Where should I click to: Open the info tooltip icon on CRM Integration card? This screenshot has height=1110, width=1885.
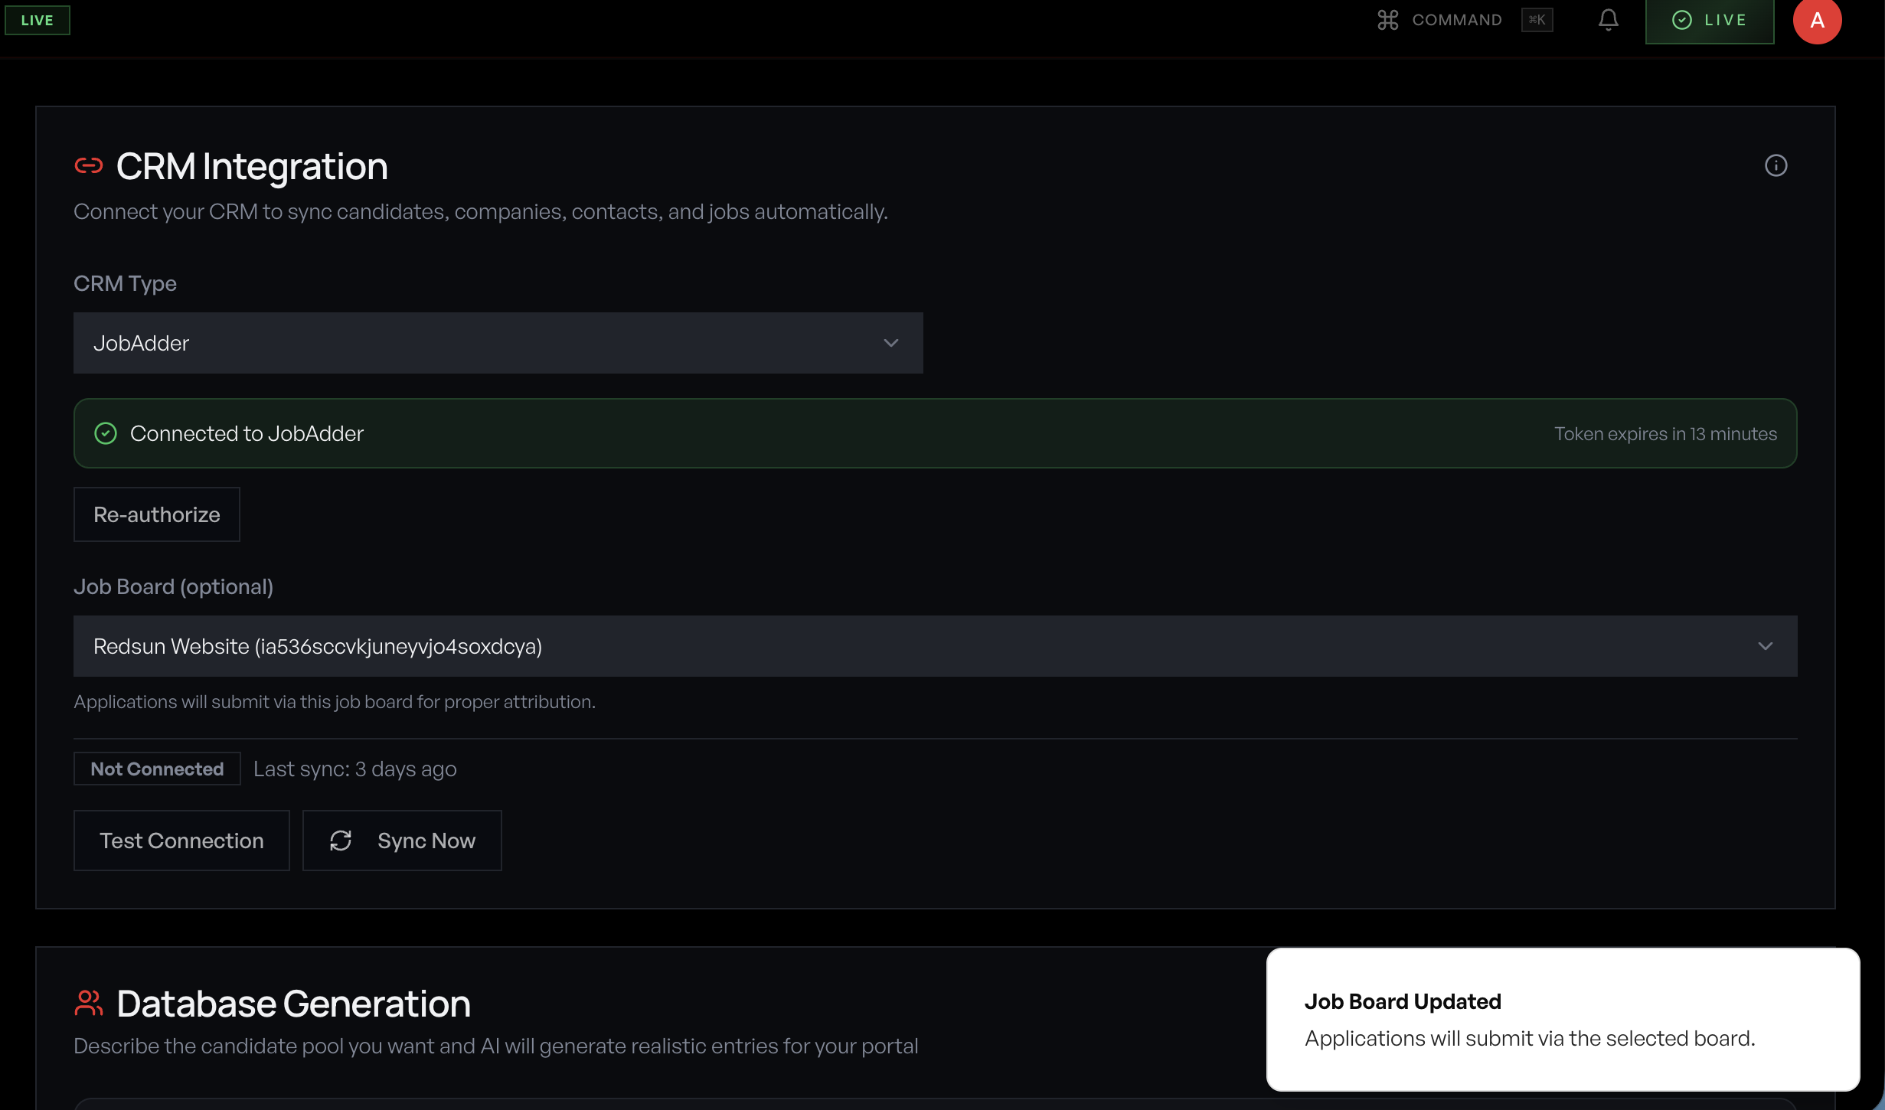[x=1777, y=165]
